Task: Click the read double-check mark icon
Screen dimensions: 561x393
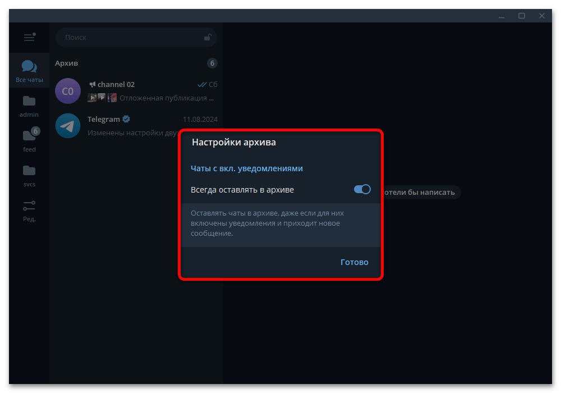Action: [x=202, y=84]
